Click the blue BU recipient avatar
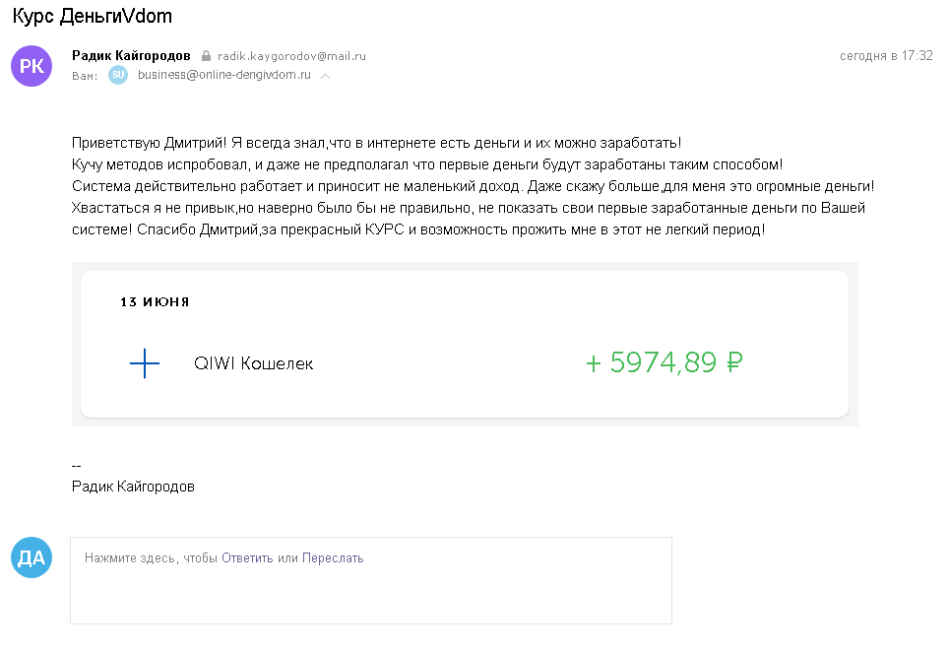This screenshot has width=949, height=651. (x=118, y=75)
